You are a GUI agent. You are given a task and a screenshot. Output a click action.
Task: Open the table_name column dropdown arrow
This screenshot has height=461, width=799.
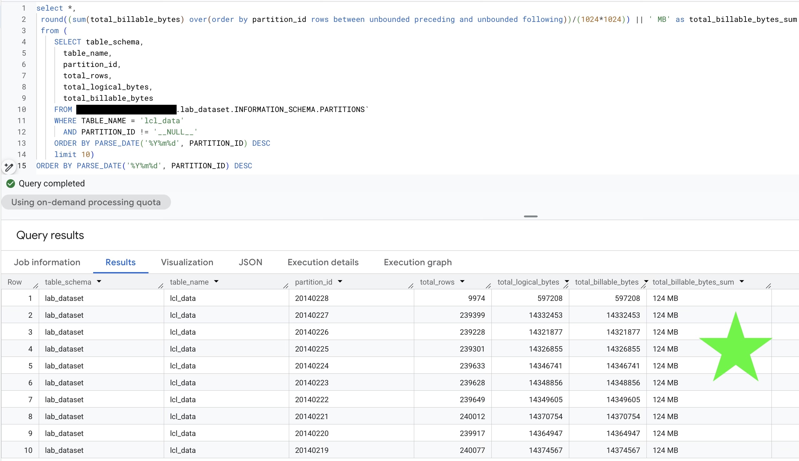[x=216, y=281]
